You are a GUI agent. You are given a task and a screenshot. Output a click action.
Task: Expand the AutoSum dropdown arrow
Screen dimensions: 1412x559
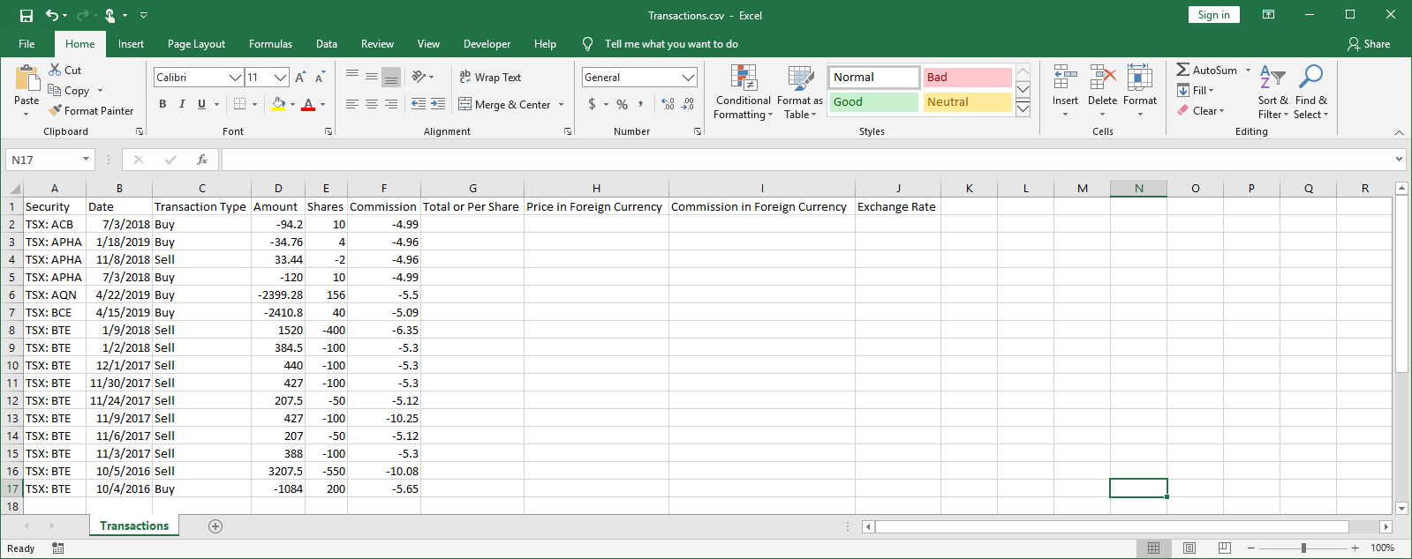pos(1248,70)
